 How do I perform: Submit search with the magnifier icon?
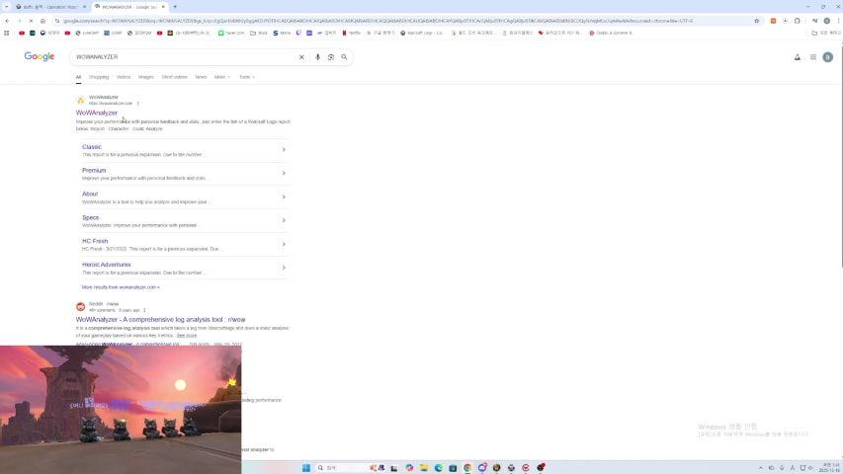[x=344, y=57]
